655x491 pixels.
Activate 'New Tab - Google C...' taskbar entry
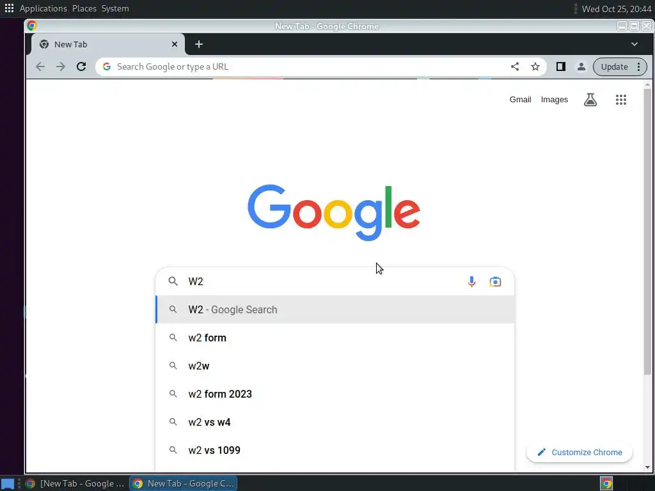coord(184,483)
